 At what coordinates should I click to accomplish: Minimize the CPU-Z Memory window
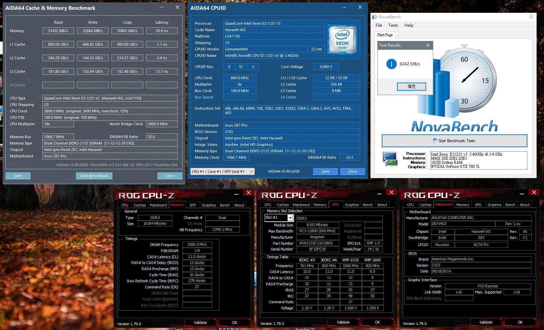pyautogui.click(x=236, y=194)
